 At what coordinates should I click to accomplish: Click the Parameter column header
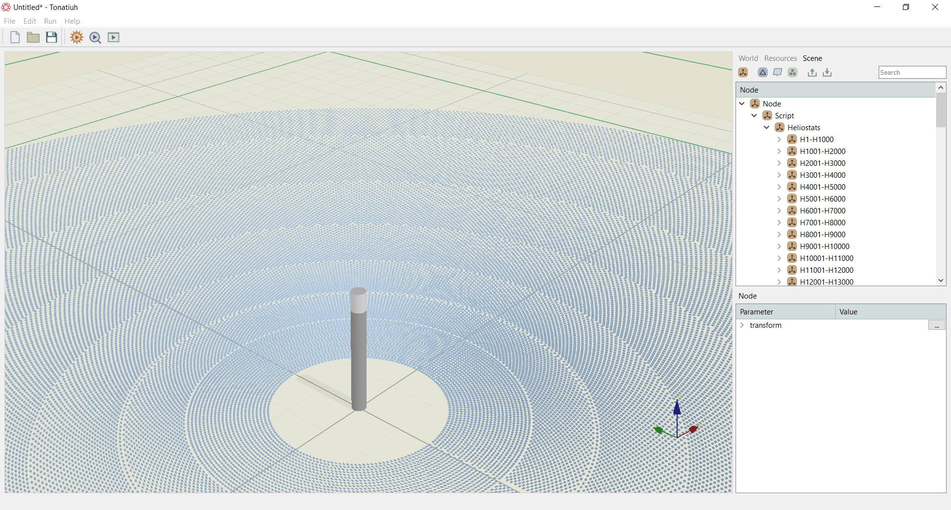point(786,311)
